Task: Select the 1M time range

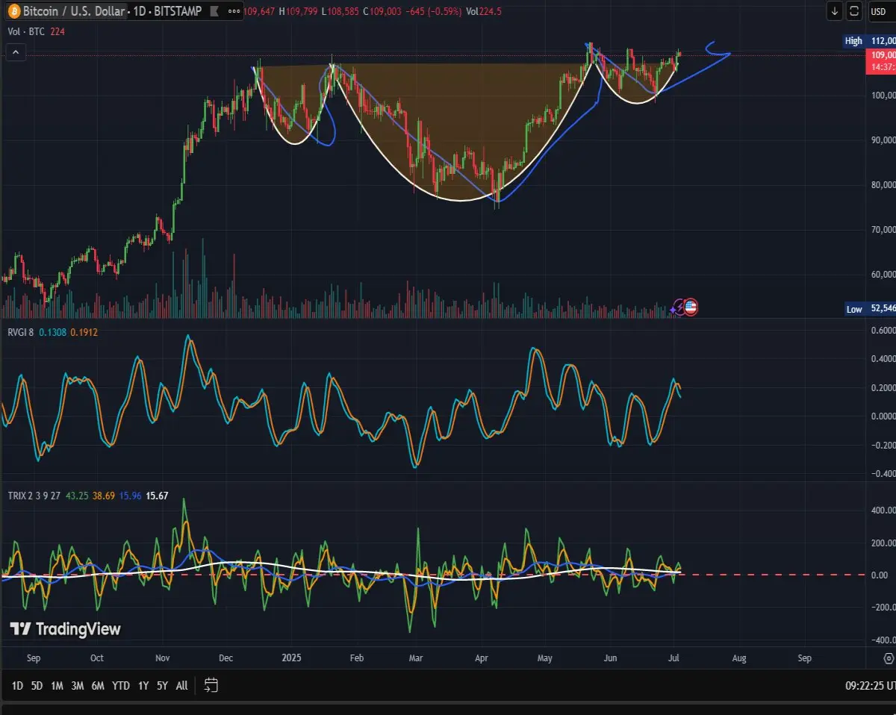Action: pos(57,685)
